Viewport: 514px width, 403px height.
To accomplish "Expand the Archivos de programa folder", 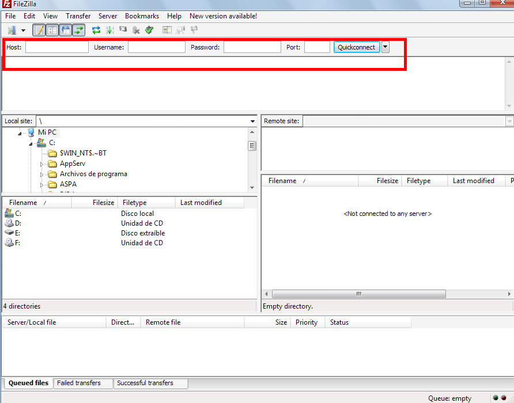I will point(41,174).
